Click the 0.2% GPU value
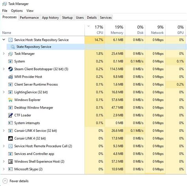The width and height of the screenshot is (187, 186). (x=180, y=85)
